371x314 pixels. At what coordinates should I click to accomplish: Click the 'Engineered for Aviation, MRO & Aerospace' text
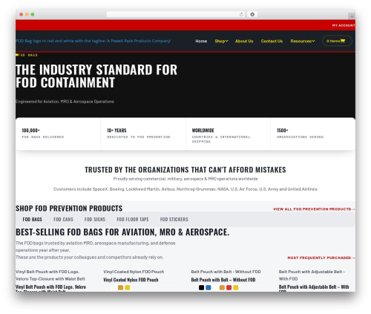(65, 102)
